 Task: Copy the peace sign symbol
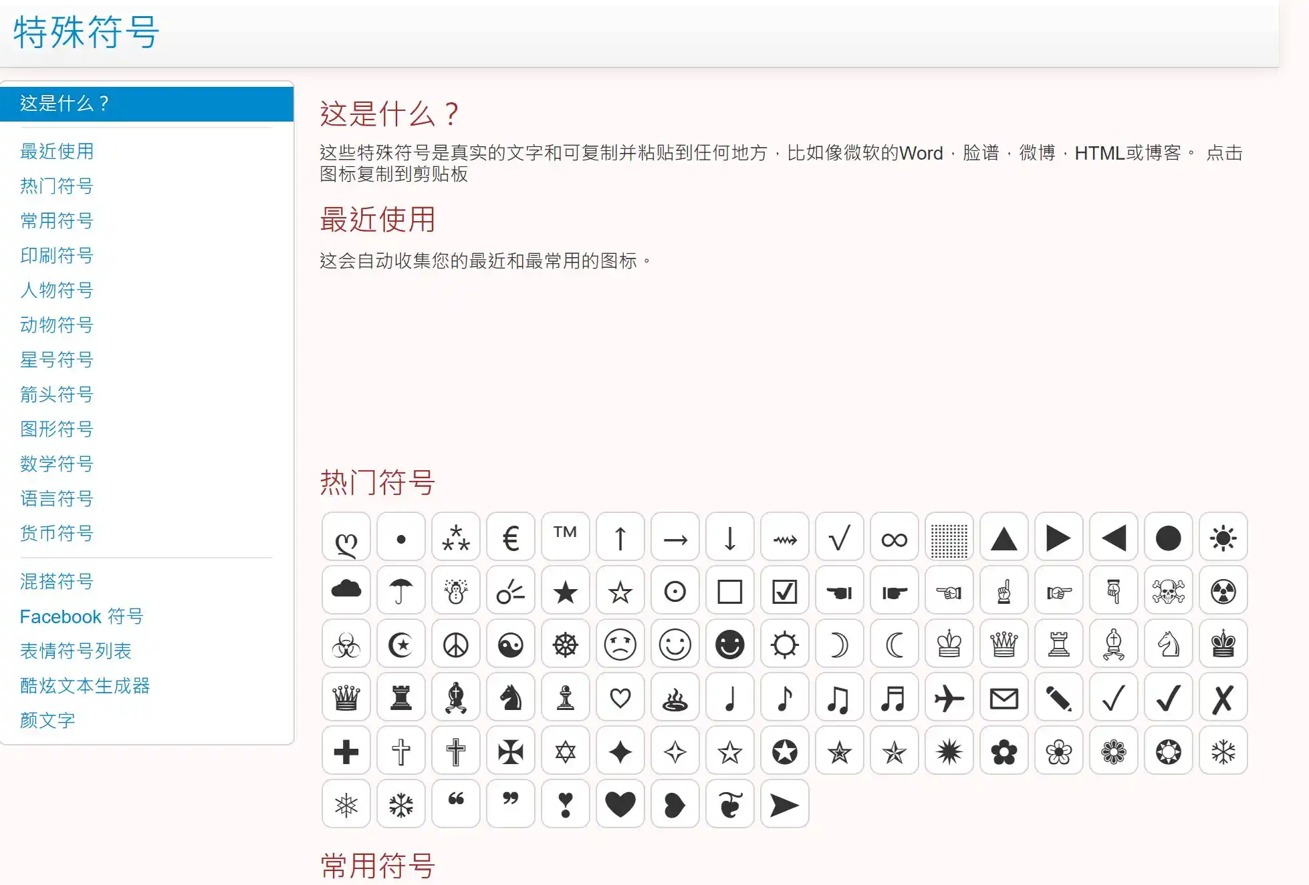pyautogui.click(x=456, y=644)
